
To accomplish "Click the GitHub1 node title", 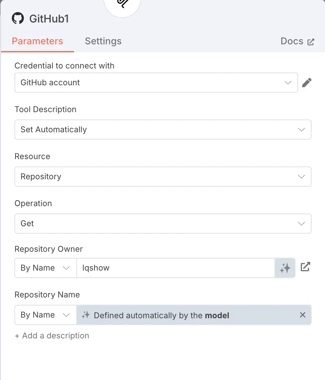I will 49,19.
